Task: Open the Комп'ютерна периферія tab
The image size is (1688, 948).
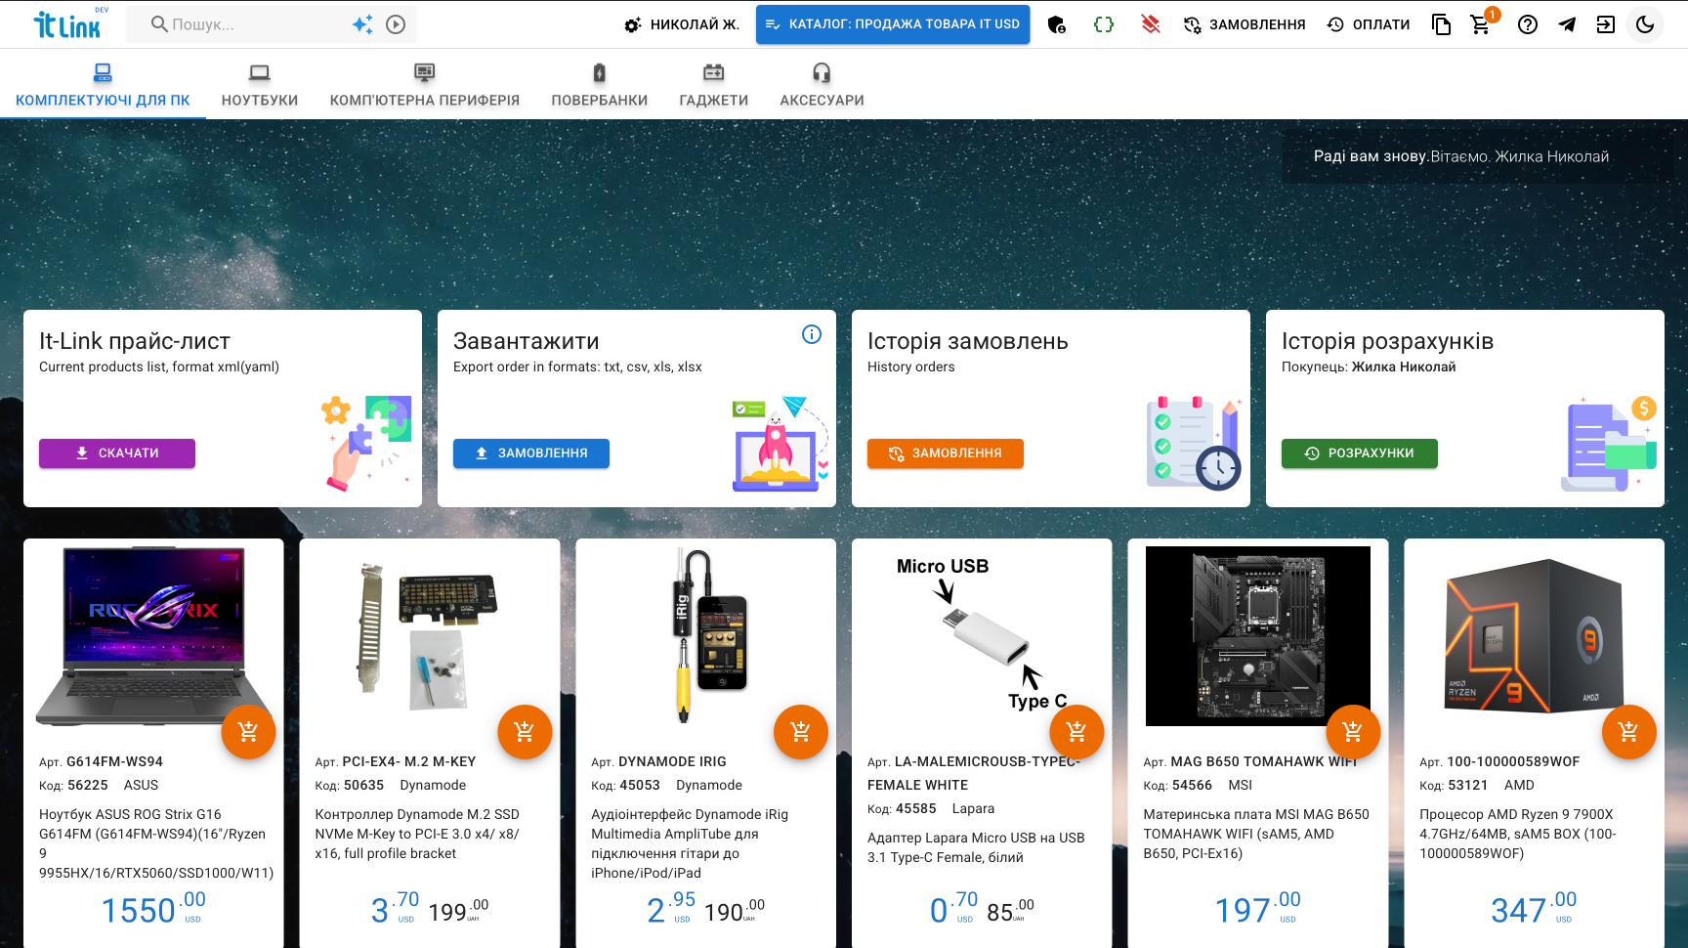Action: 425,84
